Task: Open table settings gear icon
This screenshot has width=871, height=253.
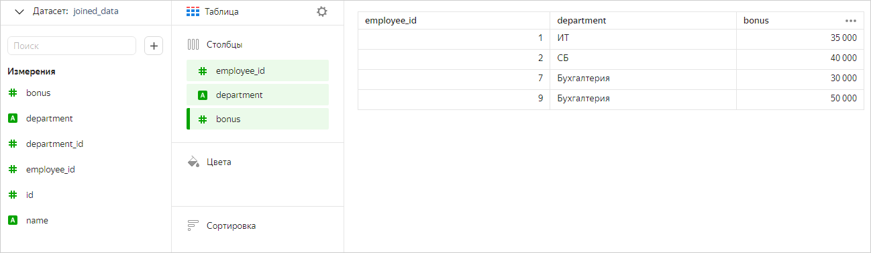Action: coord(322,11)
